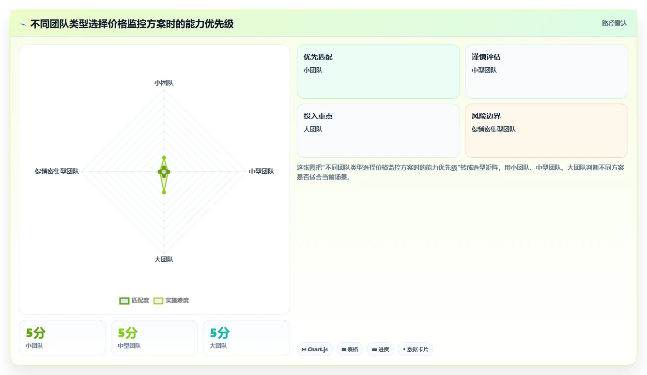647x375 pixels.
Task: Select the Chart.js tag chip
Action: [x=315, y=349]
